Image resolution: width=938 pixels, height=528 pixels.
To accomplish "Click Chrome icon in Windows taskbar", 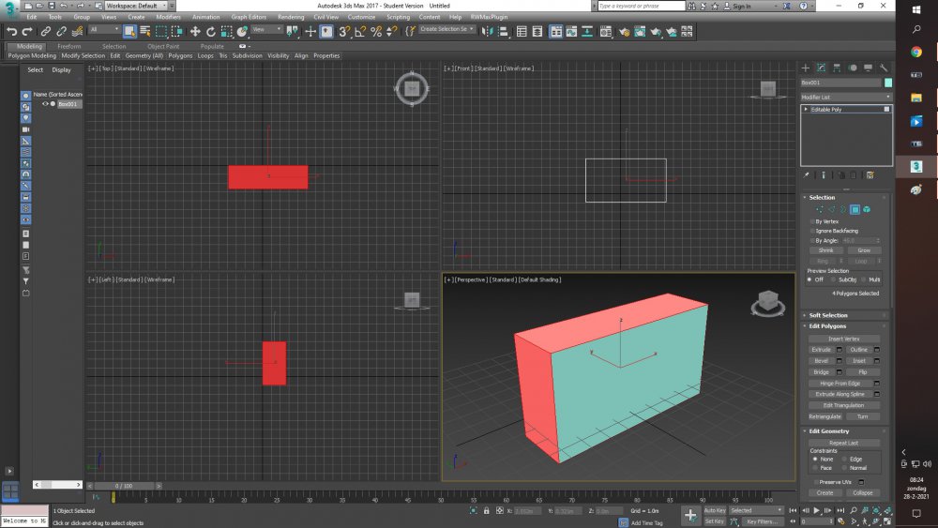I will click(x=915, y=53).
